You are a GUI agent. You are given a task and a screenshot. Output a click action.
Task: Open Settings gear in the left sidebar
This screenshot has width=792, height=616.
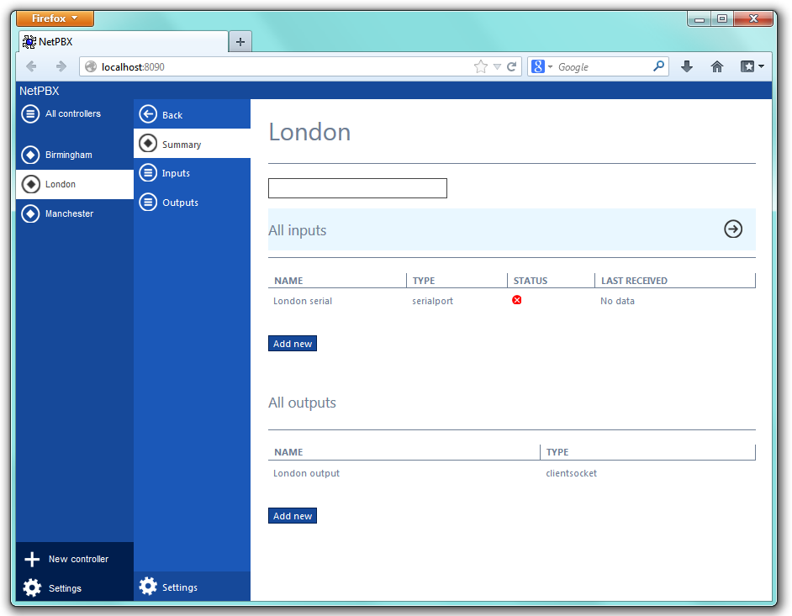point(32,587)
